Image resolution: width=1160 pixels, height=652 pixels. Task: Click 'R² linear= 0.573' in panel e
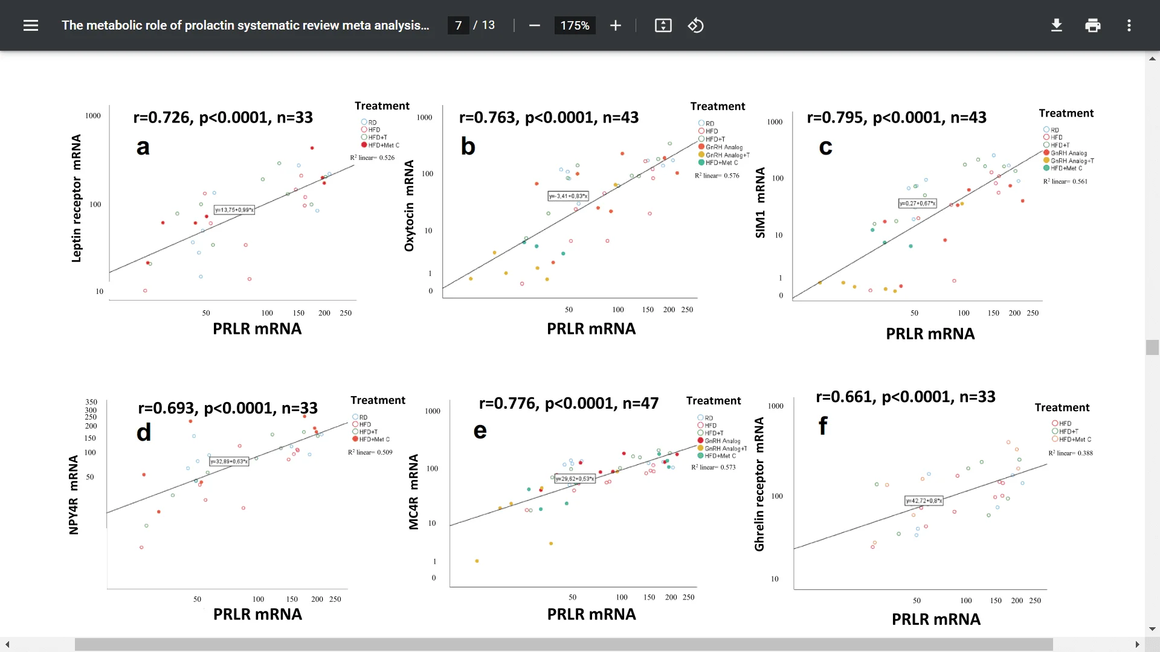point(714,467)
